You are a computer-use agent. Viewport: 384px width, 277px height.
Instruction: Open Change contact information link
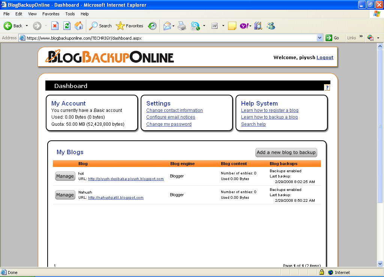tap(174, 110)
